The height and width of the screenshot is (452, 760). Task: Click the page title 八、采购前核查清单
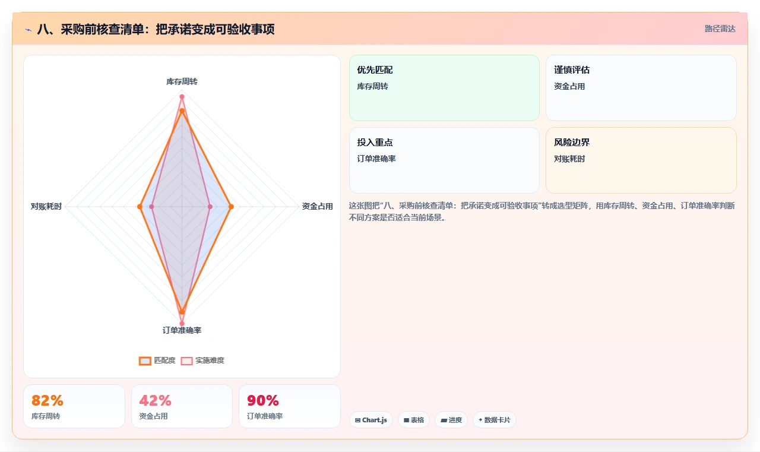tap(156, 29)
